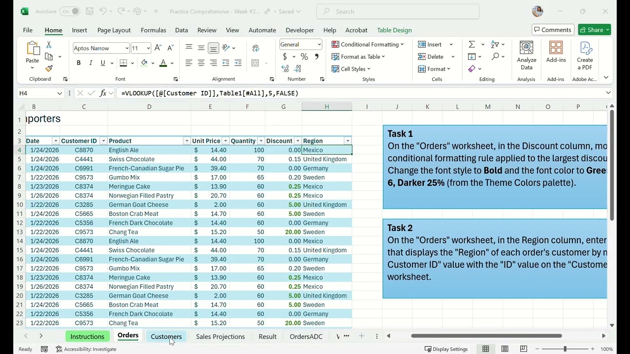Select Normal view in status bar

tap(486, 349)
